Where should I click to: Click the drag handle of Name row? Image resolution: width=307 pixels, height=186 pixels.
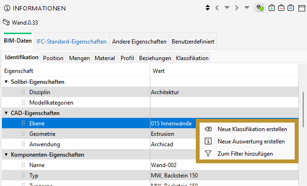(23, 165)
